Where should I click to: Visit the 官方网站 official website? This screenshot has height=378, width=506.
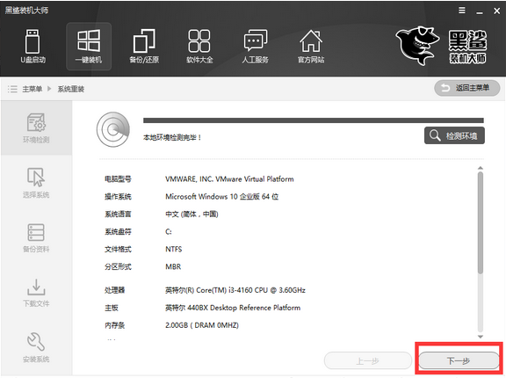(x=311, y=46)
